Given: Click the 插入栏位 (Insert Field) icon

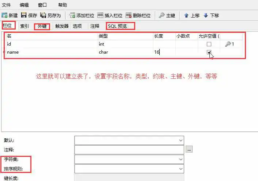Looking at the screenshot, I should click(x=100, y=15).
